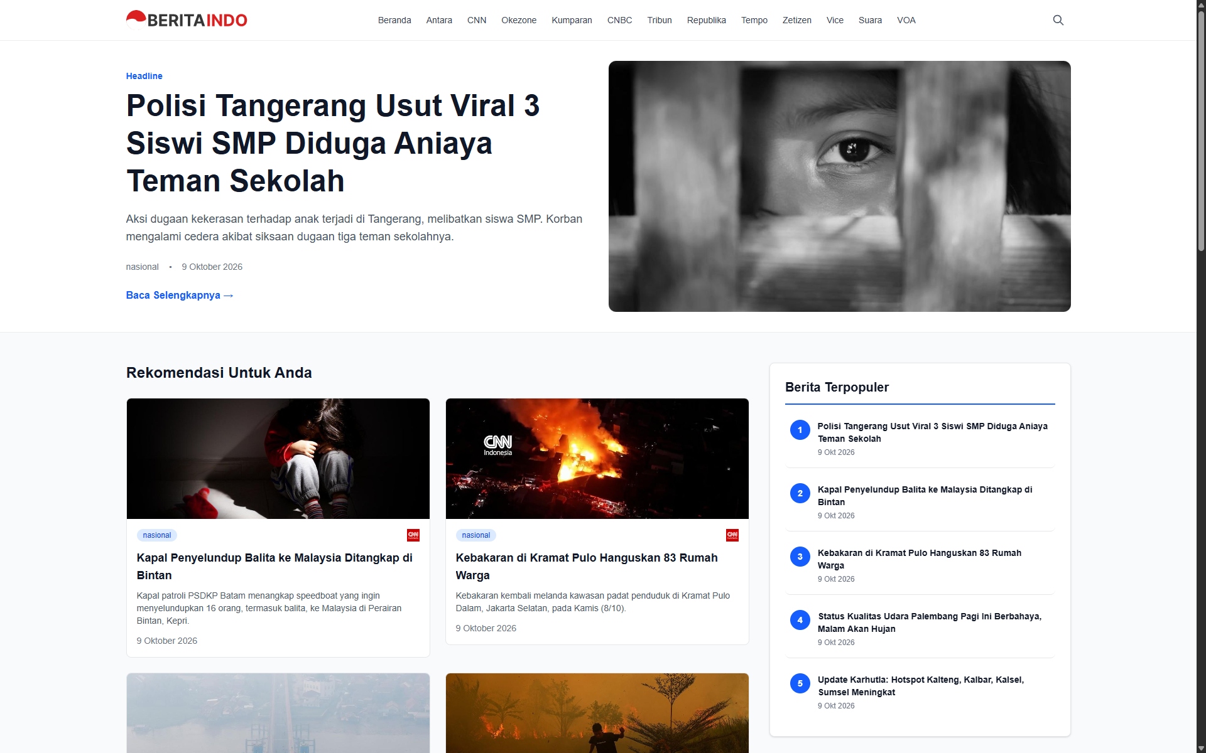Click rank 5 badge in Berita Terpopuler

tap(800, 683)
